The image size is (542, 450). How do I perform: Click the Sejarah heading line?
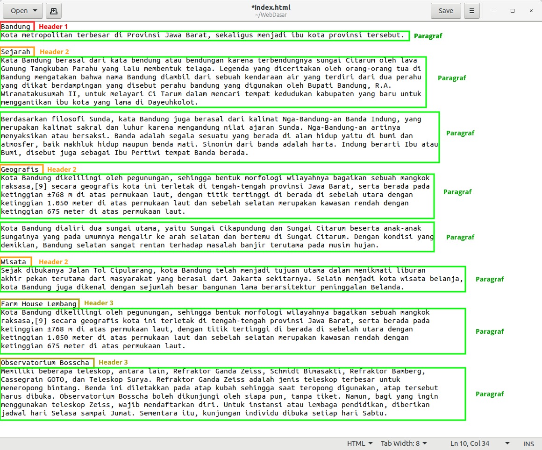pos(15,52)
